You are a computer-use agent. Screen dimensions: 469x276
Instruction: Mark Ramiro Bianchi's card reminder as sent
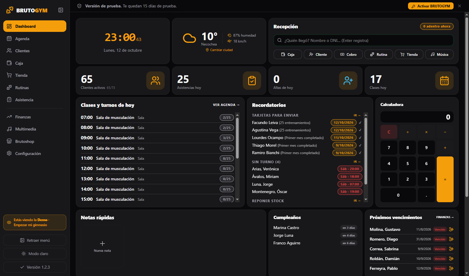(360, 153)
